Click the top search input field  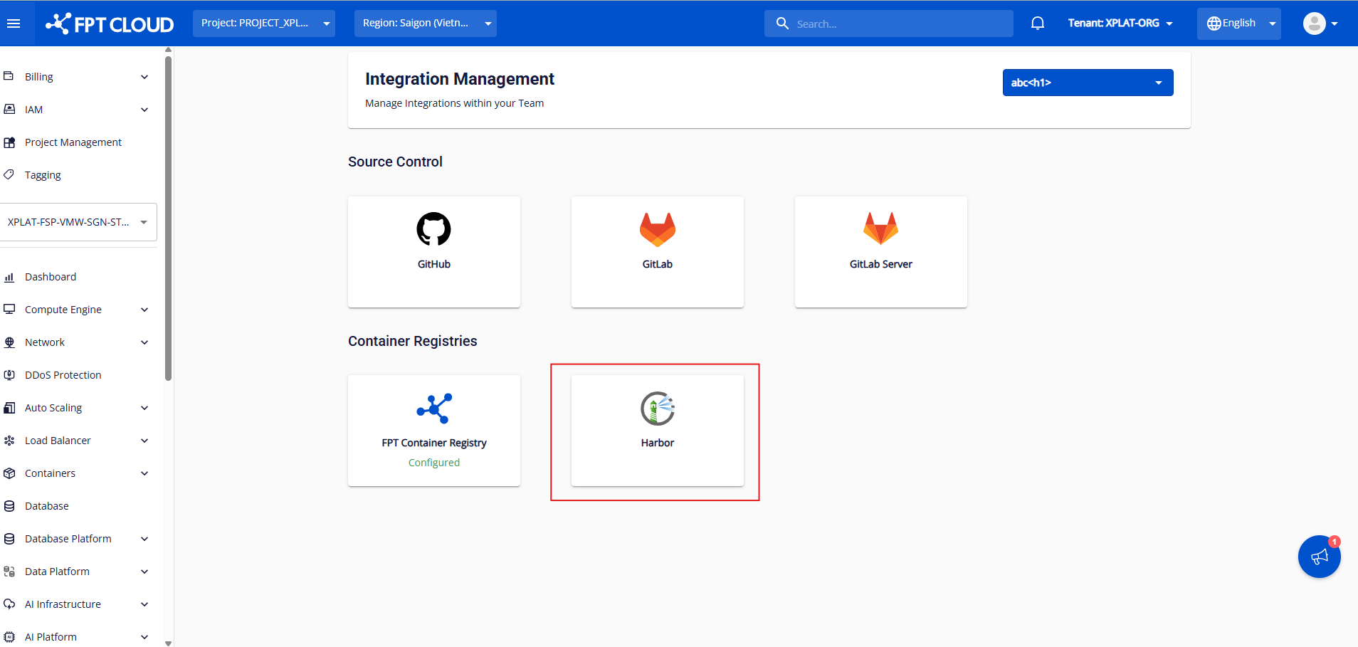(x=897, y=23)
